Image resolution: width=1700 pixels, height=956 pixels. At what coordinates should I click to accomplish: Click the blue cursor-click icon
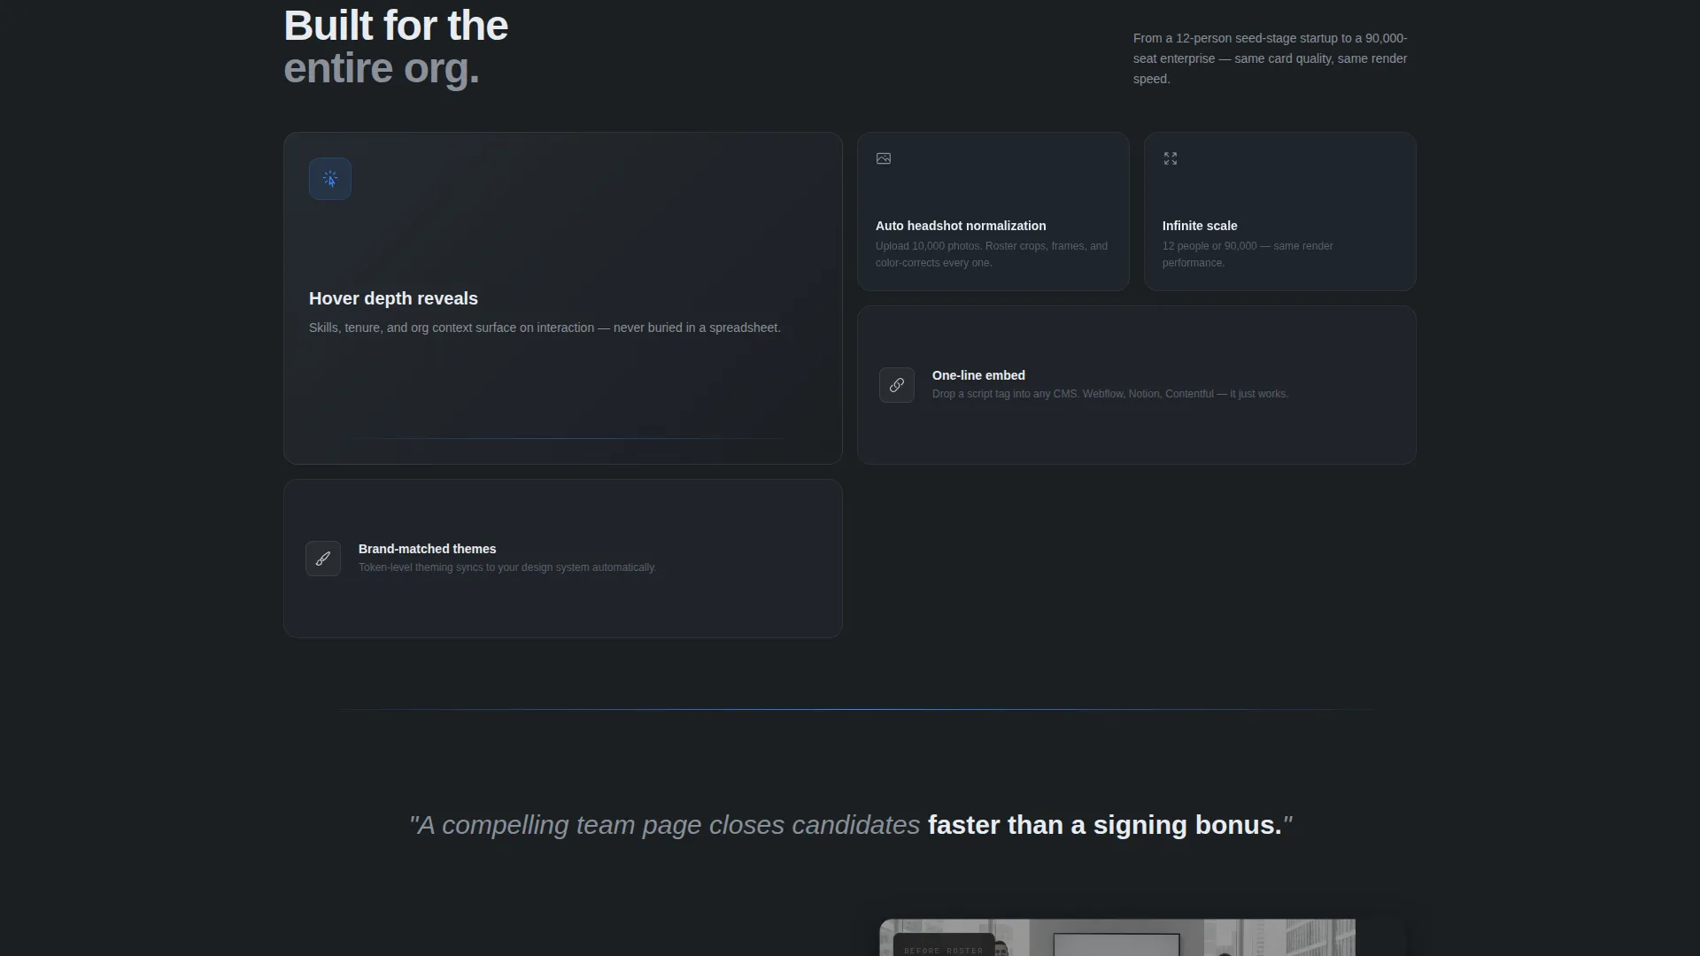(x=330, y=179)
